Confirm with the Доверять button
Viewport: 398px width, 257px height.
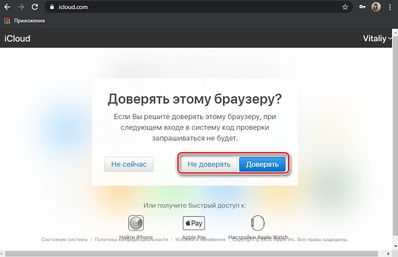pos(262,164)
